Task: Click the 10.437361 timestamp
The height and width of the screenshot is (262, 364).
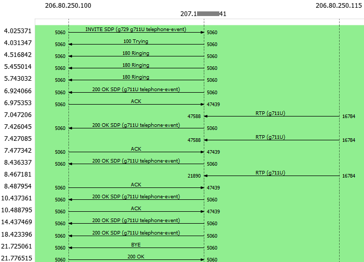Action: [18, 198]
